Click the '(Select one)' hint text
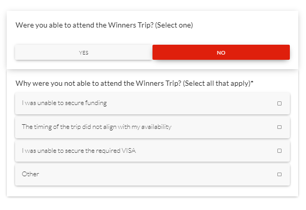The height and width of the screenshot is (210, 306). [x=174, y=25]
